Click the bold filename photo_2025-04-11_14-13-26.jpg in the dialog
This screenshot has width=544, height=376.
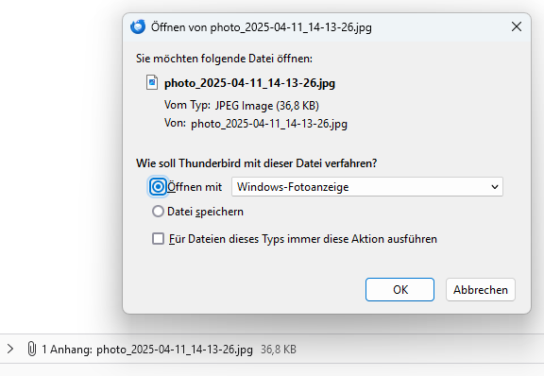click(x=249, y=83)
